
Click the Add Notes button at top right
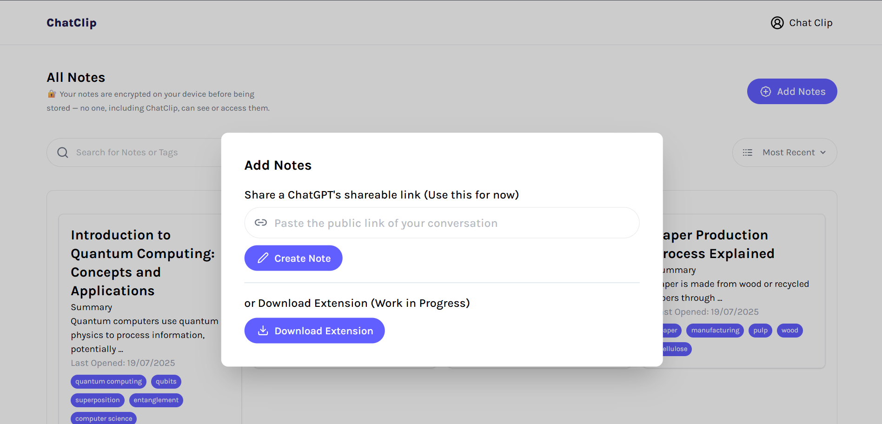[x=792, y=92]
